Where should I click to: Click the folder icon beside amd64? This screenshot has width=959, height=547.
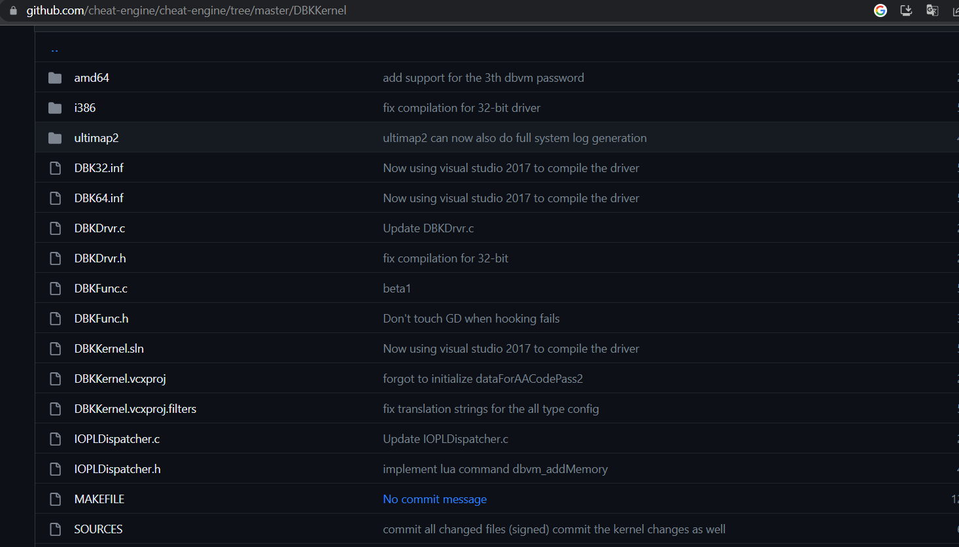coord(55,78)
